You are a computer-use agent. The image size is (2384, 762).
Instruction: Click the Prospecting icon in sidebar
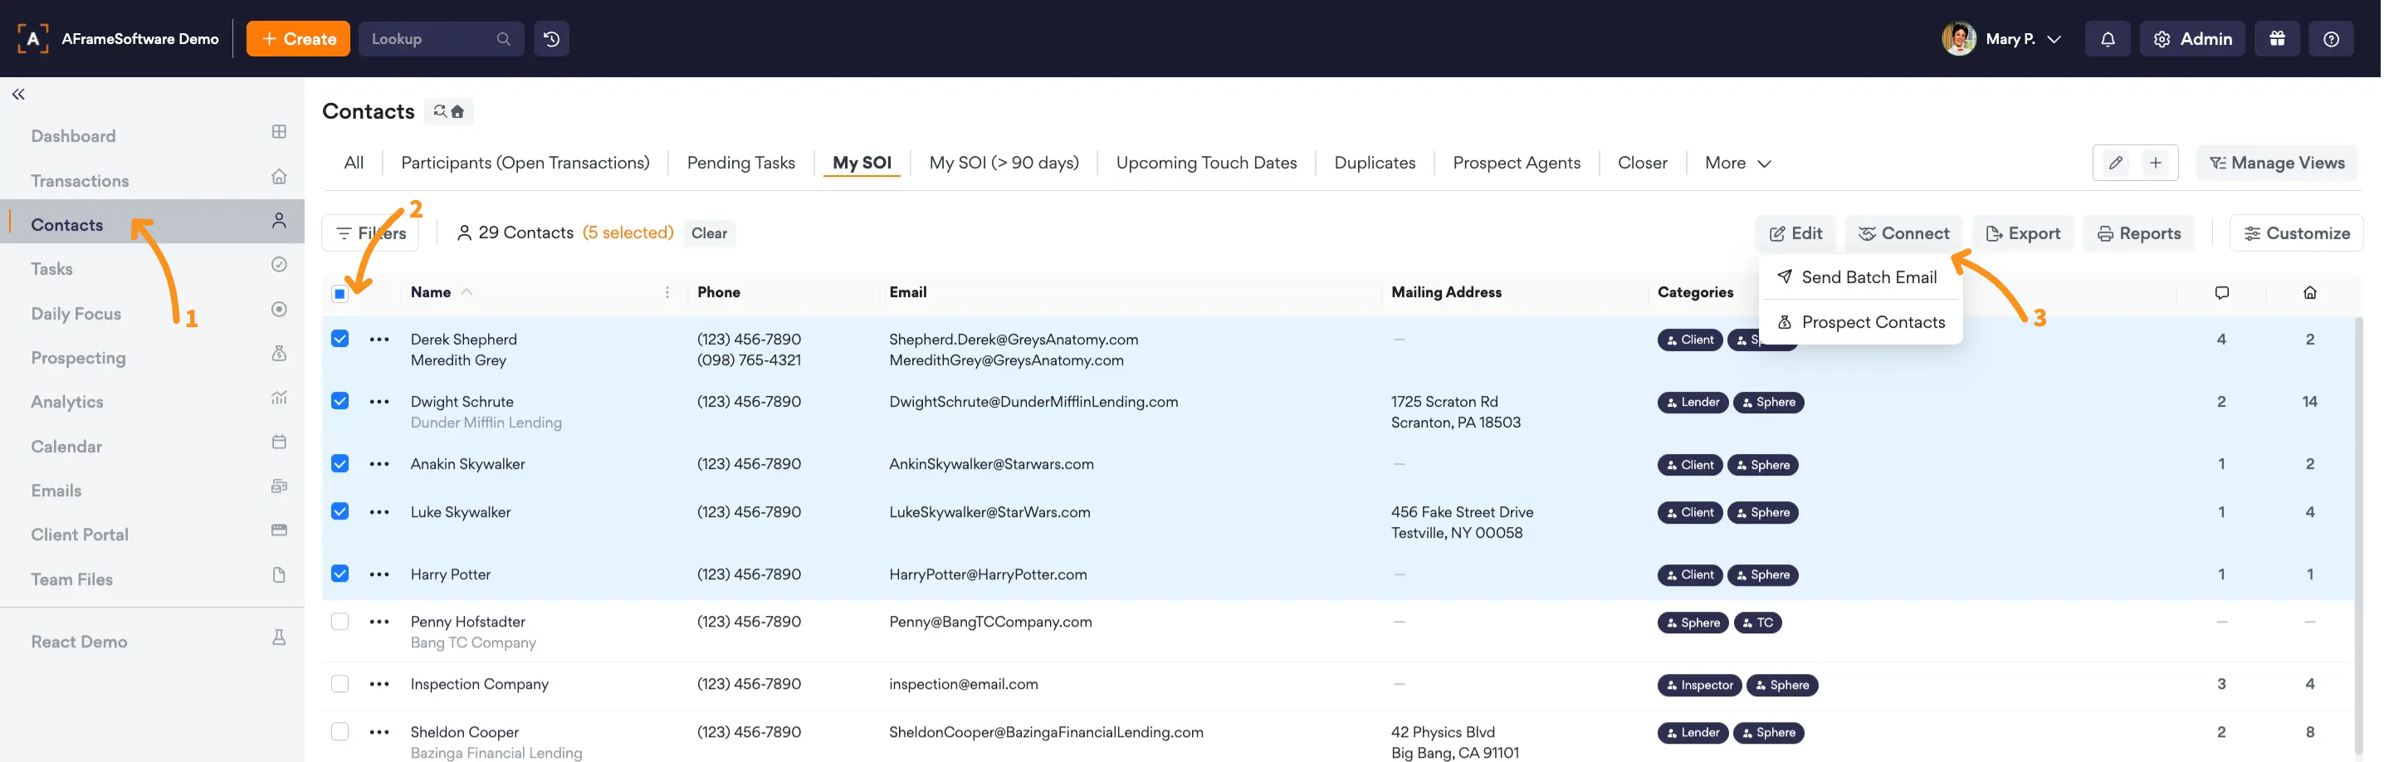tap(279, 354)
